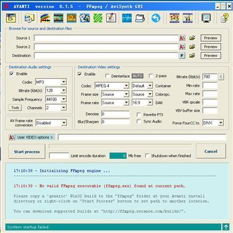233x233 pixels.
Task: Click the Destination path field
Action: (x=106, y=55)
